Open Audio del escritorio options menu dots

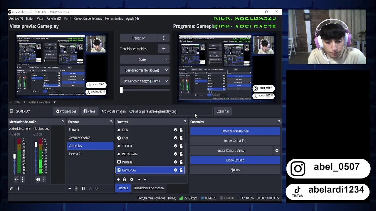pos(22,180)
